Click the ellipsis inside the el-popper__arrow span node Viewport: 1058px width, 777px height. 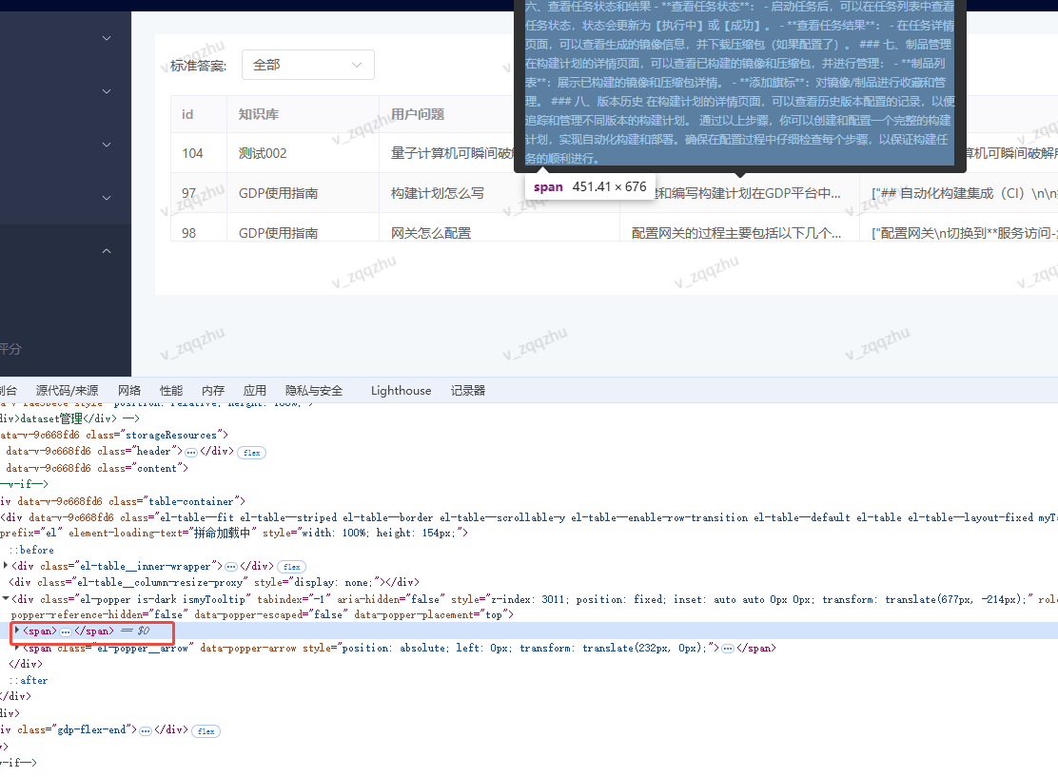tap(727, 647)
